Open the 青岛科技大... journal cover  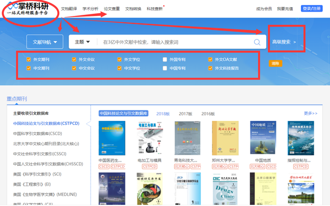point(188,138)
